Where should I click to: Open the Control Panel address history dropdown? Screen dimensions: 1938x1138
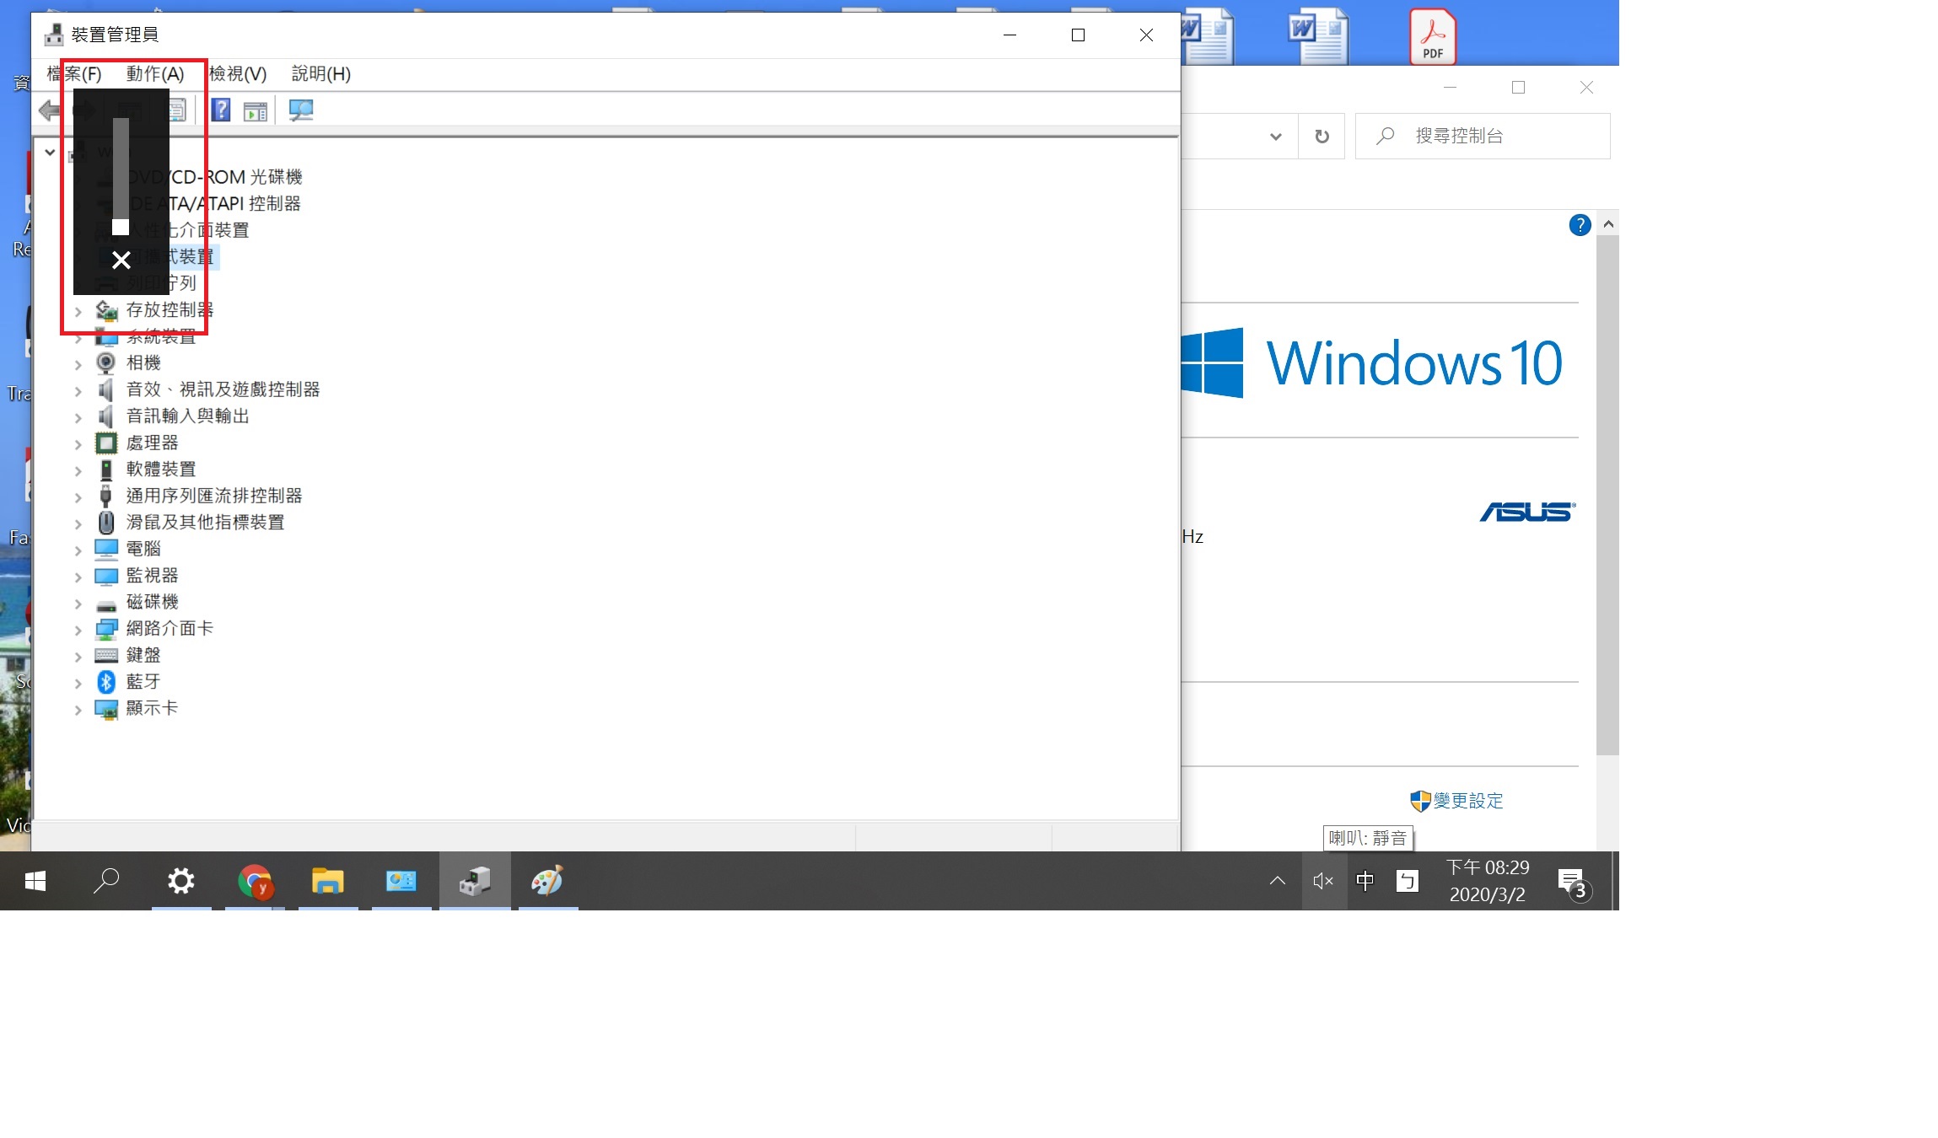coord(1276,137)
